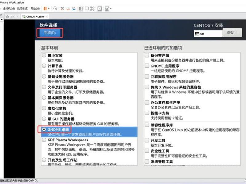Select the 带 GUI 的服务器 radio button
This screenshot has width=246, height=184.
click(44, 119)
